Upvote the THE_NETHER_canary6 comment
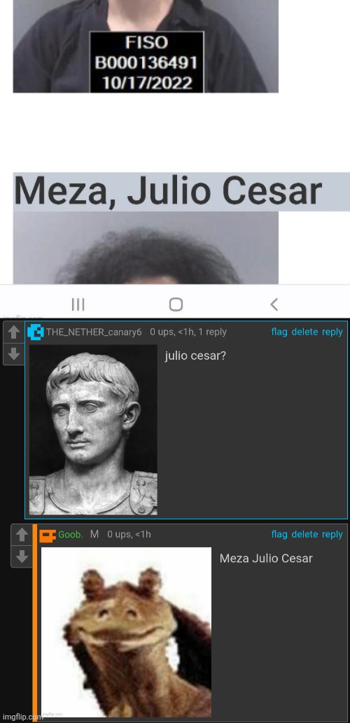The image size is (350, 723). tap(14, 332)
